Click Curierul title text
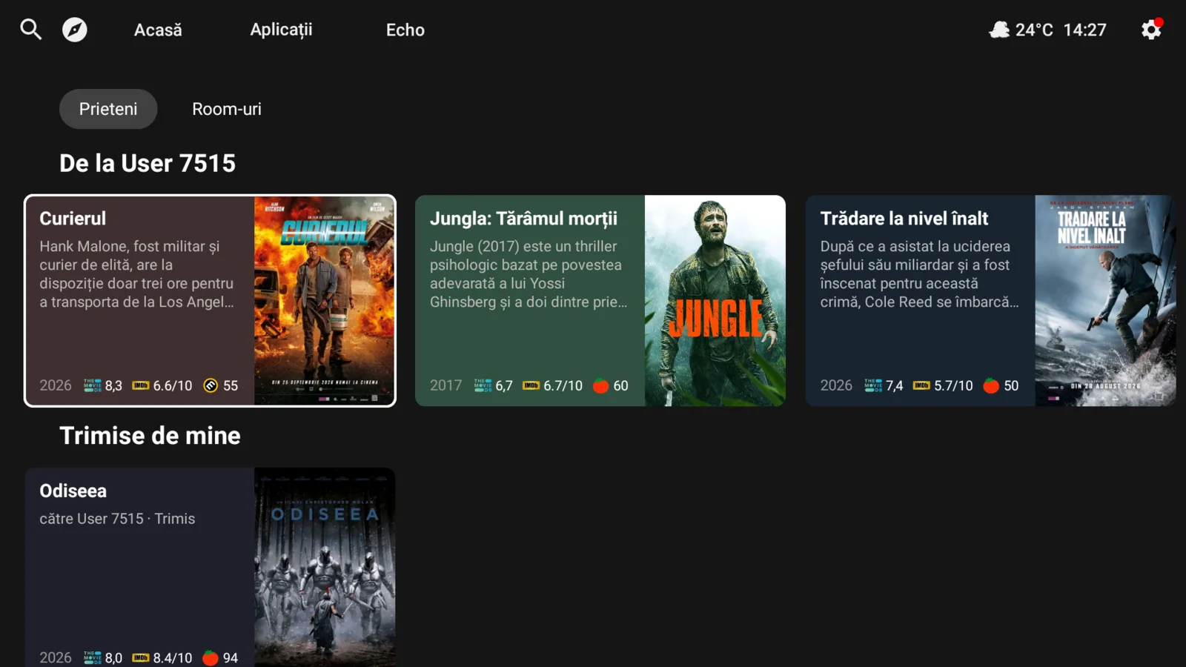Screen dimensions: 1186x667 pyautogui.click(x=73, y=219)
